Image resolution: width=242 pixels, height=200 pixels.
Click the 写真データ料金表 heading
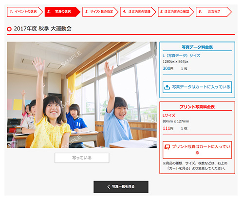coord(197,47)
